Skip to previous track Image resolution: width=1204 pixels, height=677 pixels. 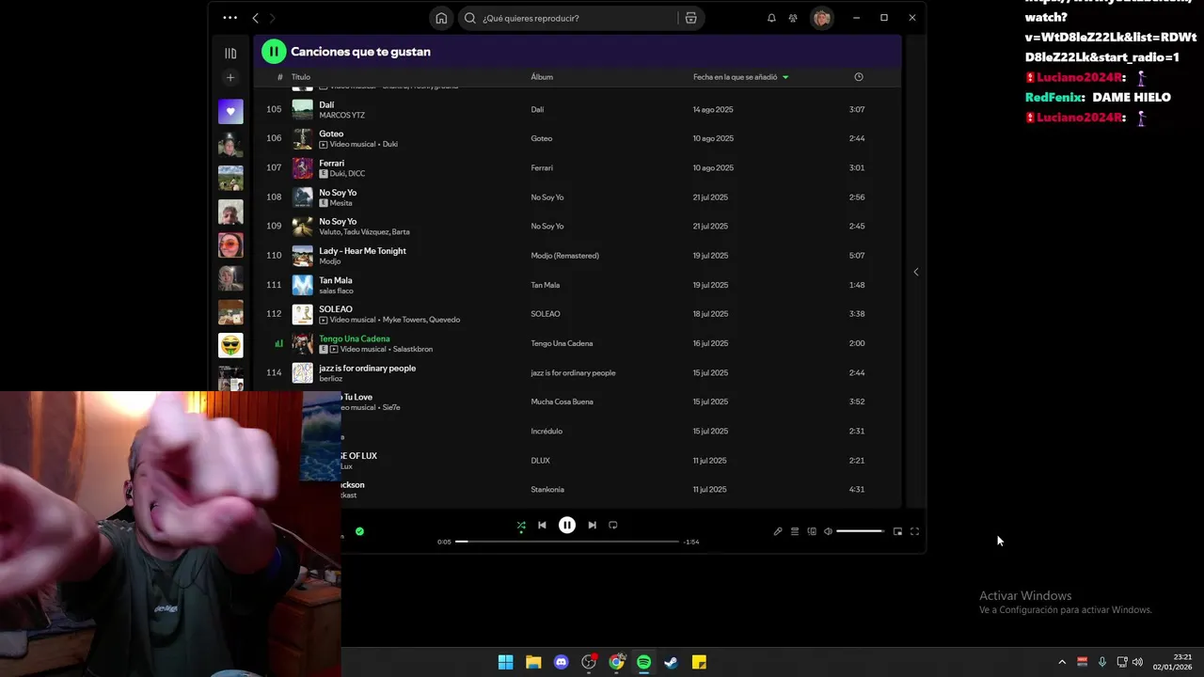[542, 526]
